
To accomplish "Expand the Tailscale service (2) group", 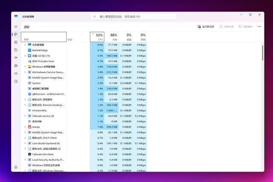I will [x=25, y=116].
